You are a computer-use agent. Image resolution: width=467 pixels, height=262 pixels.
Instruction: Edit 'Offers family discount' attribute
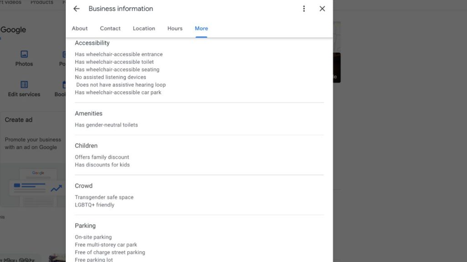[x=102, y=157]
